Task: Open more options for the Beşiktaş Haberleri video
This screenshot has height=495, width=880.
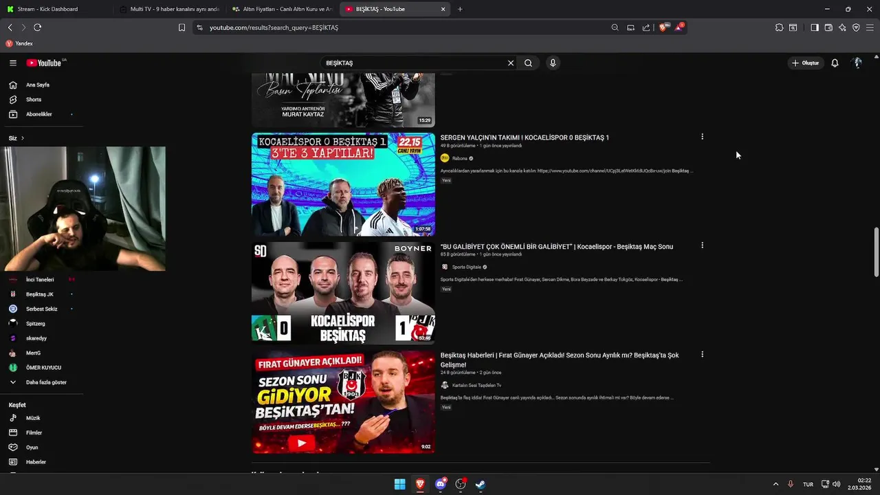Action: click(x=702, y=355)
